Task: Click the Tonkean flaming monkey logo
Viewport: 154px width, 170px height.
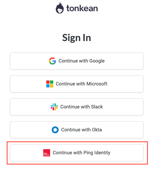Action: (x=60, y=8)
